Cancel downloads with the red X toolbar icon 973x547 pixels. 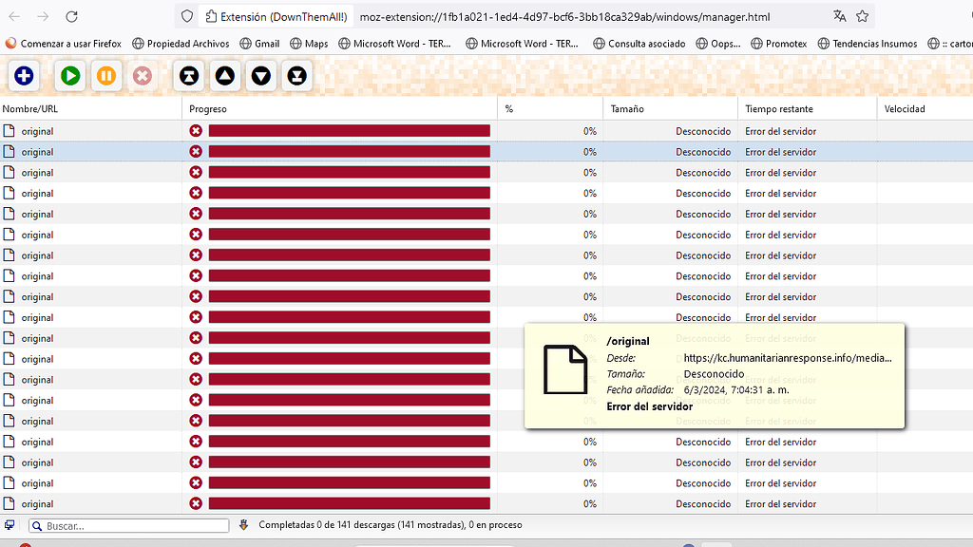click(x=142, y=76)
